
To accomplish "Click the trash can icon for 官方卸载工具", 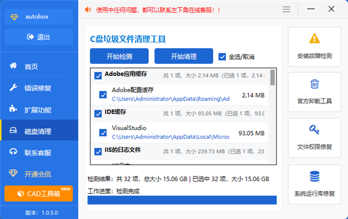I will [x=315, y=84].
